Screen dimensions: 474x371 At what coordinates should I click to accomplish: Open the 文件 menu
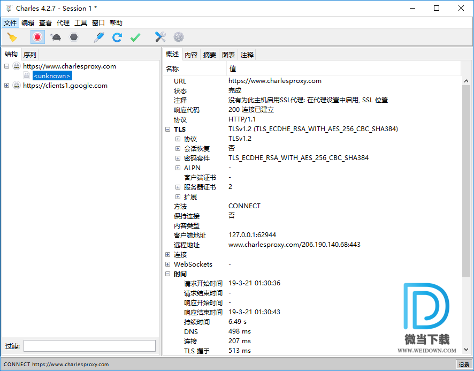click(x=10, y=22)
